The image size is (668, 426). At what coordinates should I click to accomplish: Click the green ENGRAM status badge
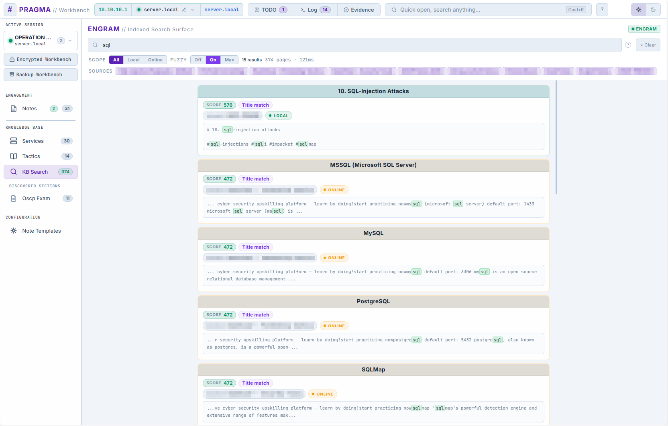tap(644, 29)
